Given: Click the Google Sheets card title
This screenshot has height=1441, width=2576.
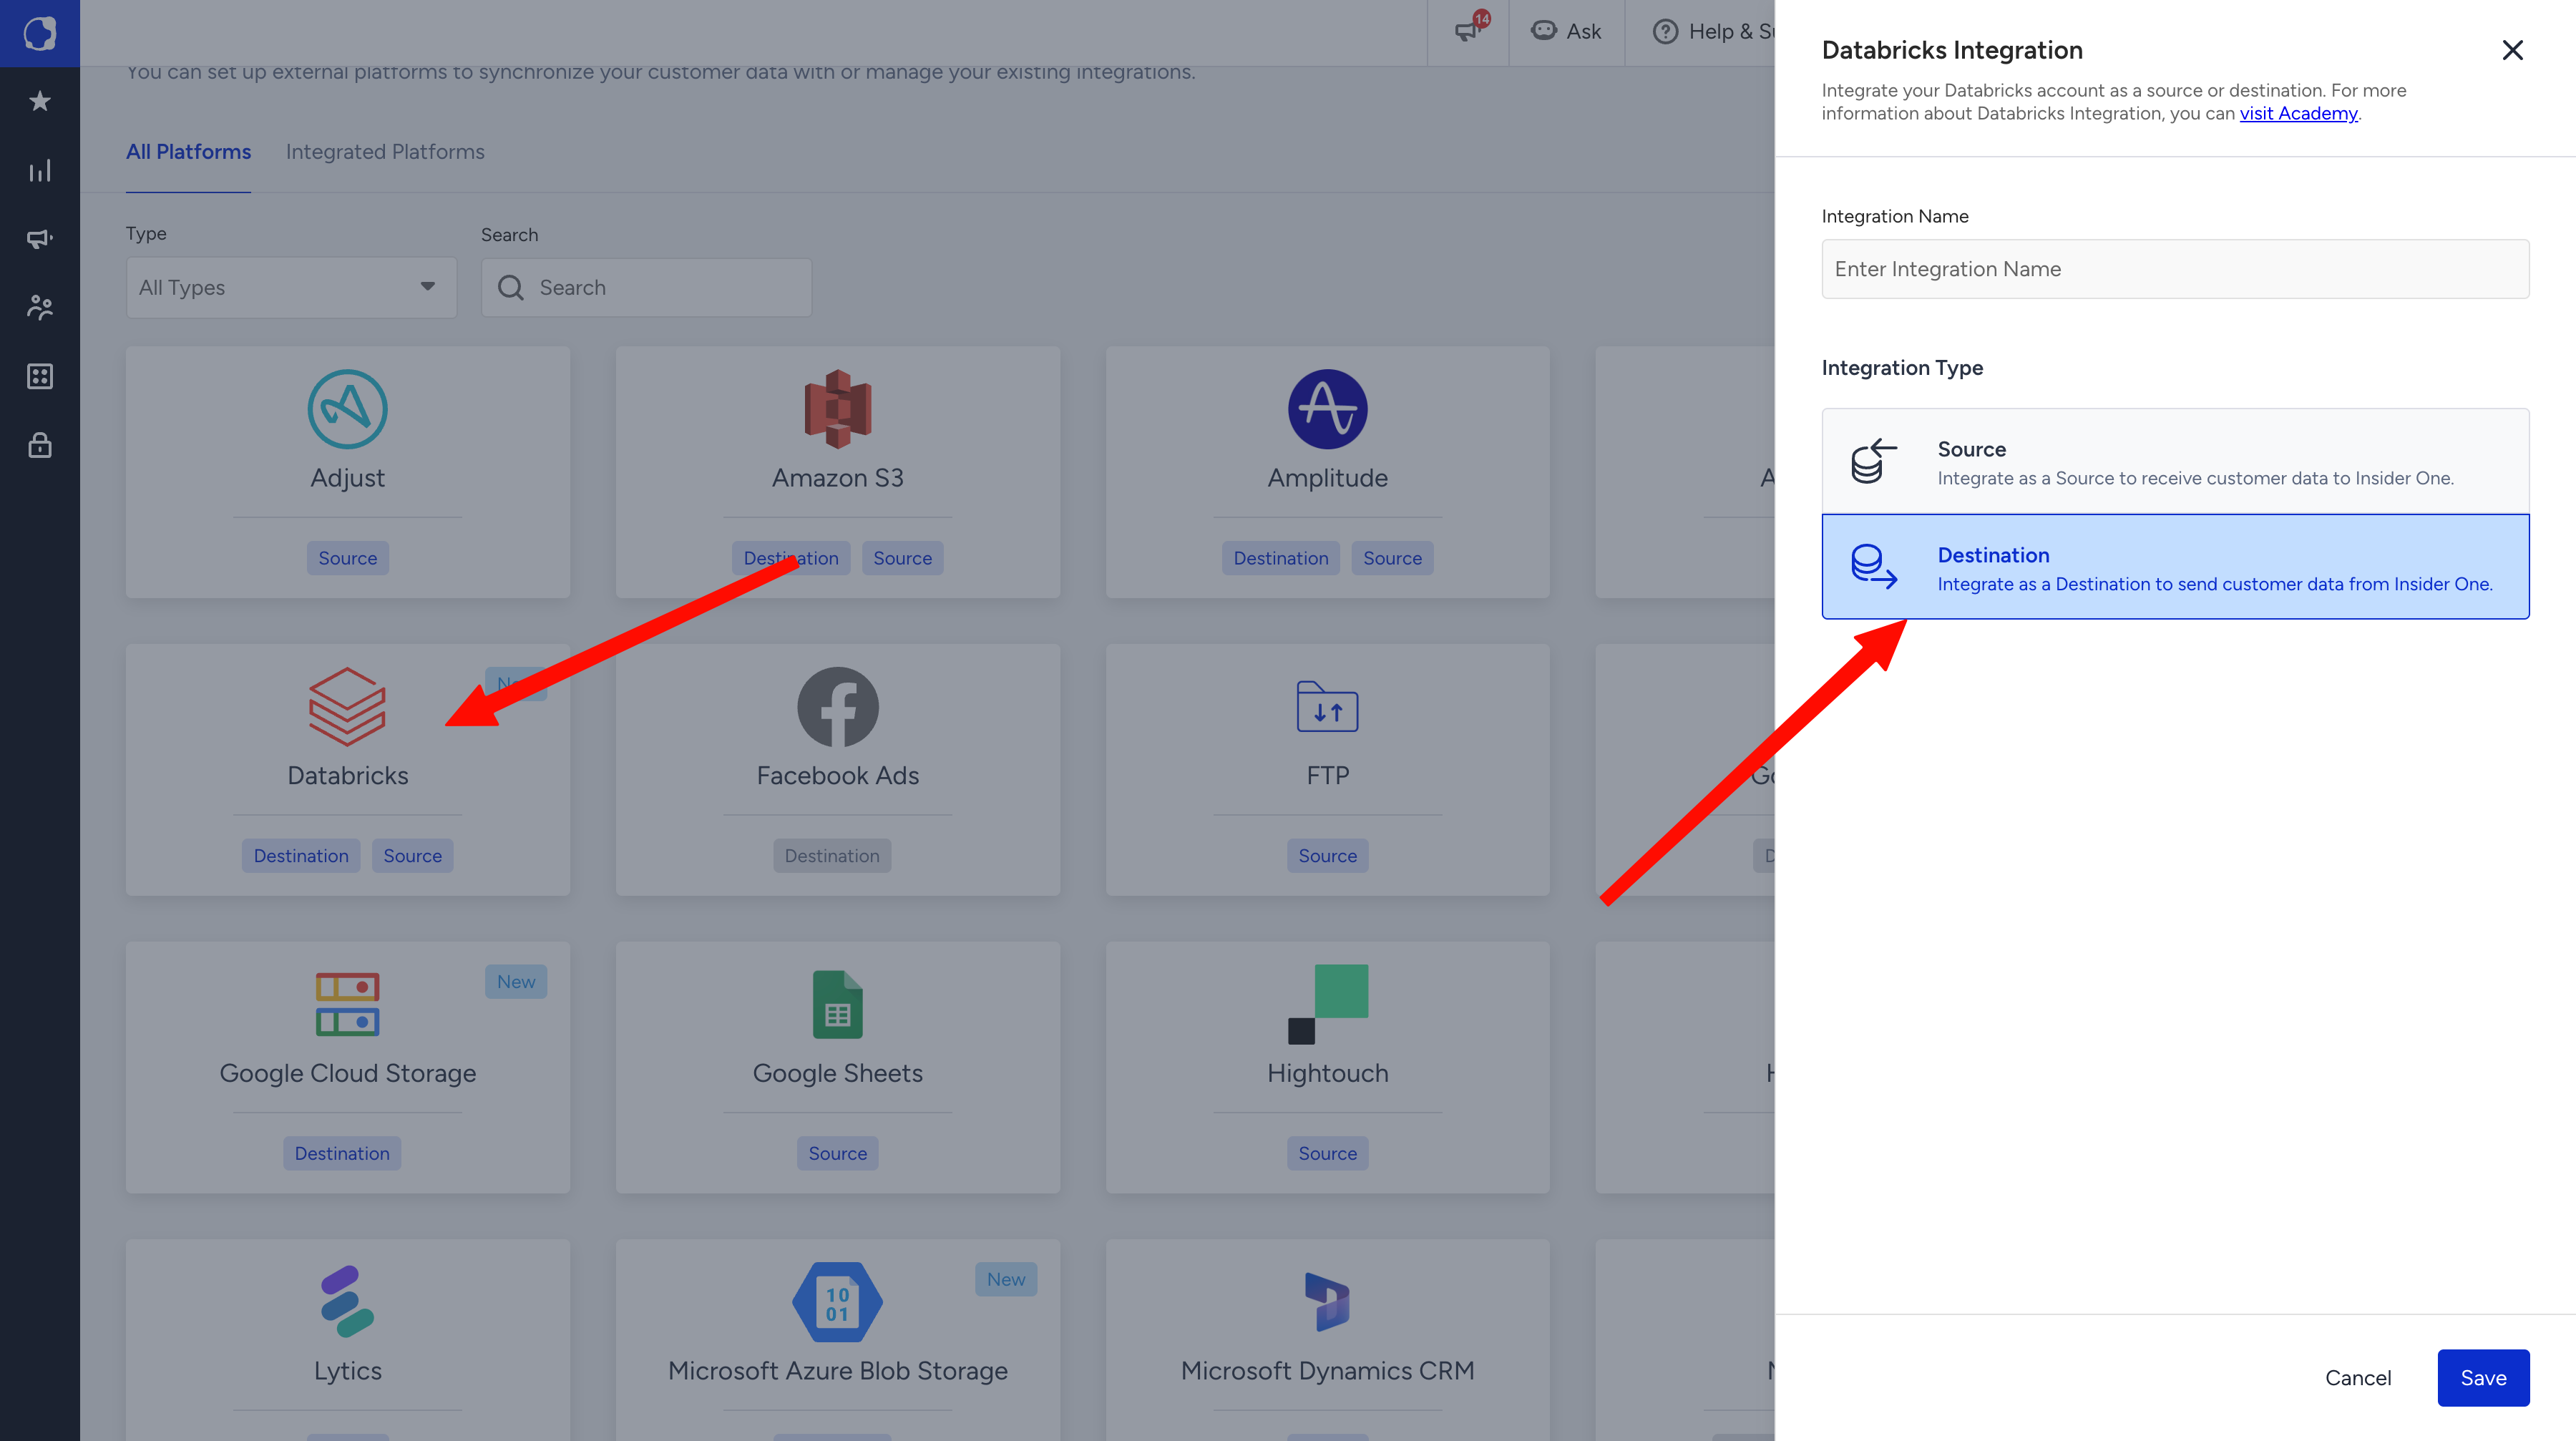Looking at the screenshot, I should [838, 1073].
